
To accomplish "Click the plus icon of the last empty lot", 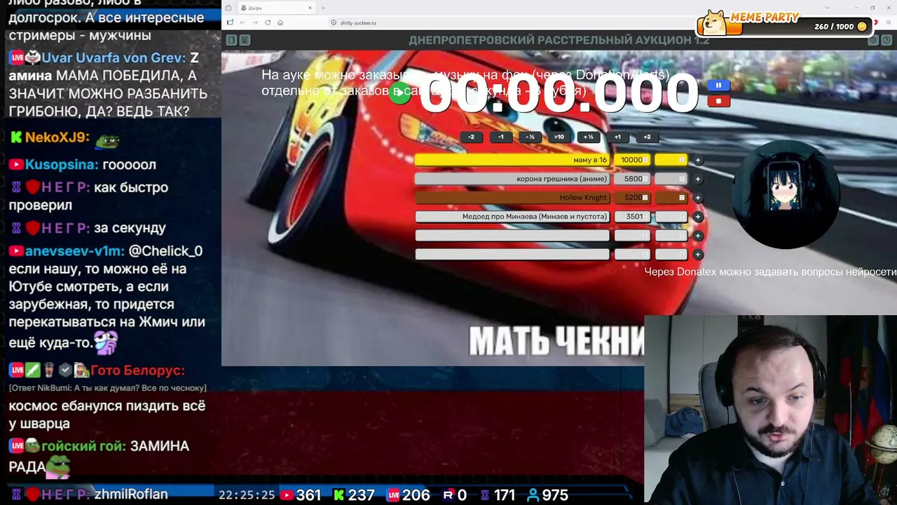I will [698, 255].
